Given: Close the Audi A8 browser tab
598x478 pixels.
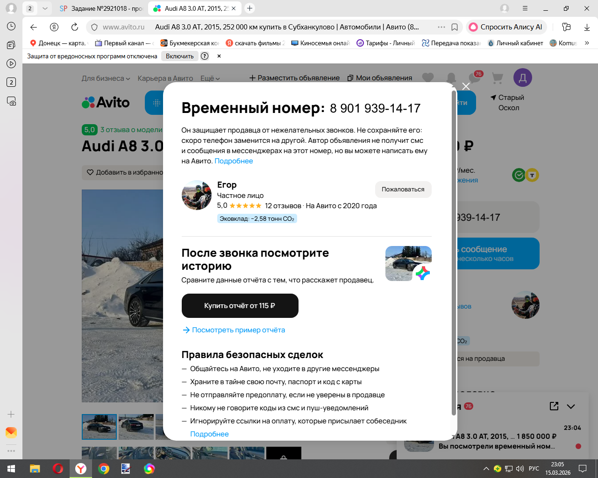Looking at the screenshot, I should coord(234,8).
